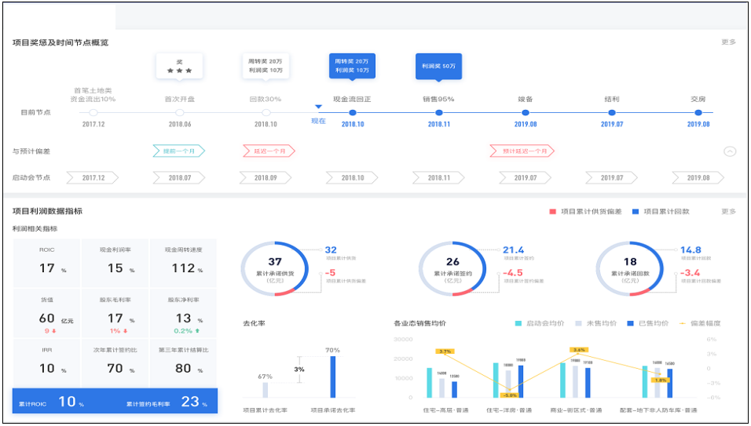Open 更多 link beside 项目累计回款 legend
Image resolution: width=751 pixels, height=426 pixels.
point(728,211)
